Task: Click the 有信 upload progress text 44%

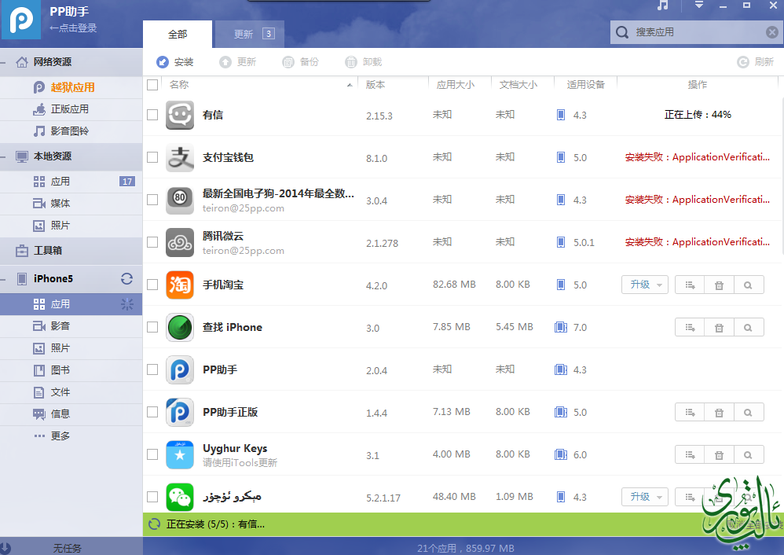Action: click(x=698, y=115)
